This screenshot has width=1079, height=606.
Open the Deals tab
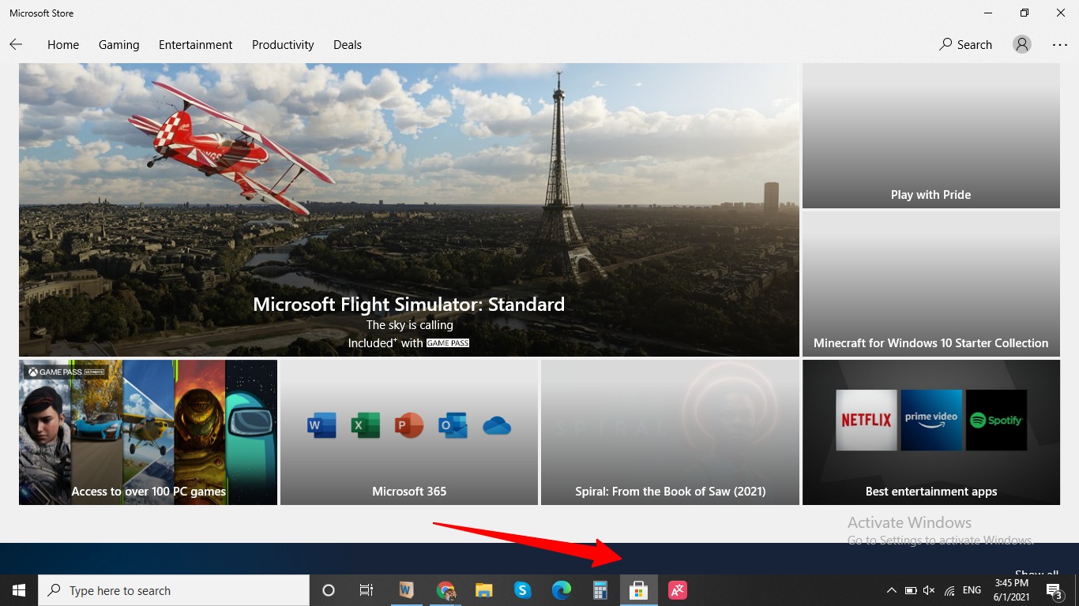click(348, 45)
